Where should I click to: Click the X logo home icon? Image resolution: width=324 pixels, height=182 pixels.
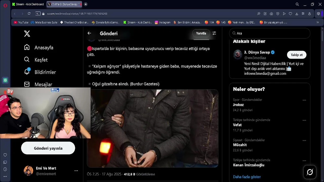point(27,34)
